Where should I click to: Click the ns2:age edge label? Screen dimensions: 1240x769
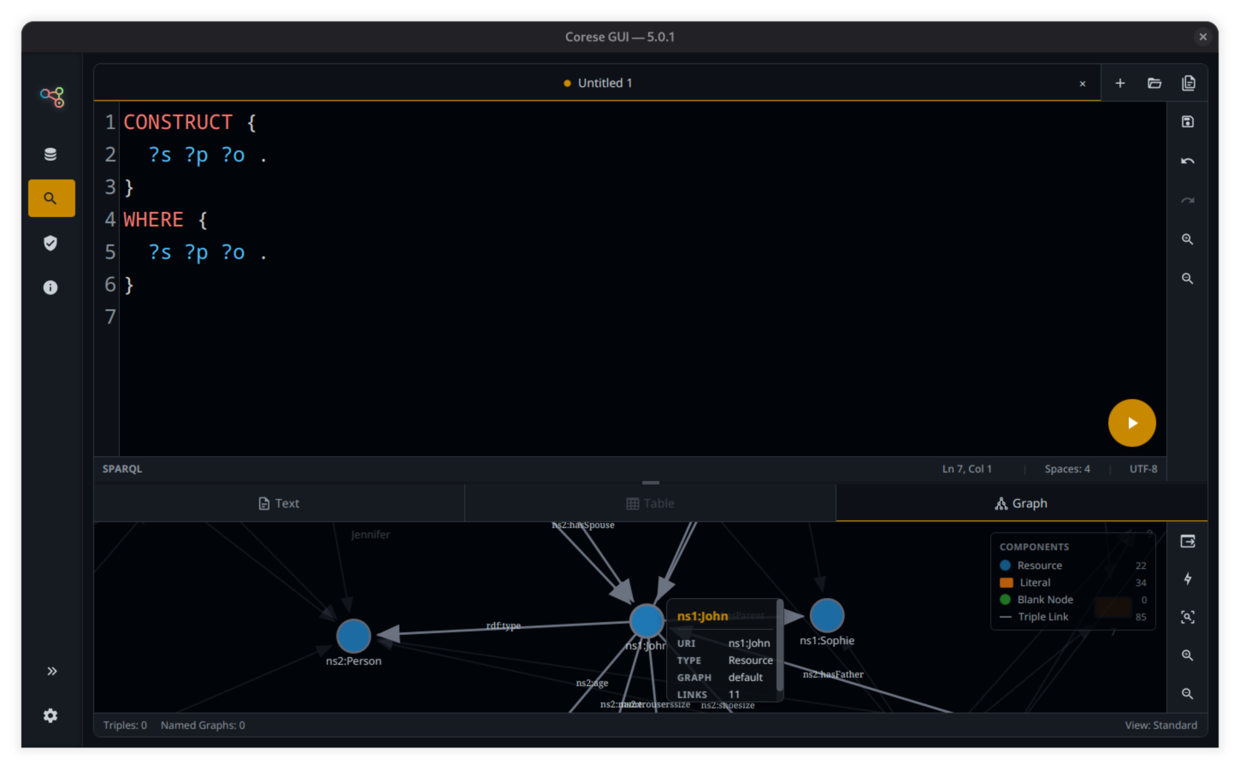[592, 683]
